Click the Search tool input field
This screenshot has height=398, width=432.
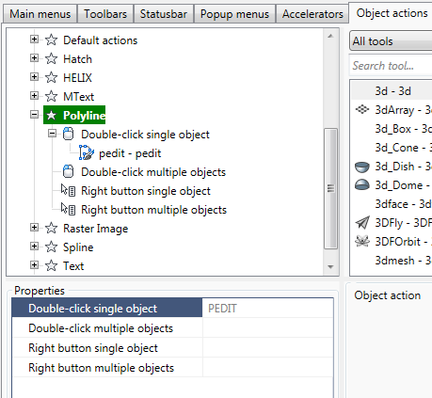[391, 66]
